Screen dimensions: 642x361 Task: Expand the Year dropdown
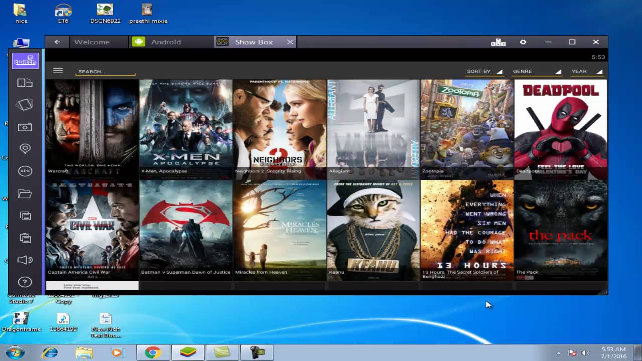point(587,71)
